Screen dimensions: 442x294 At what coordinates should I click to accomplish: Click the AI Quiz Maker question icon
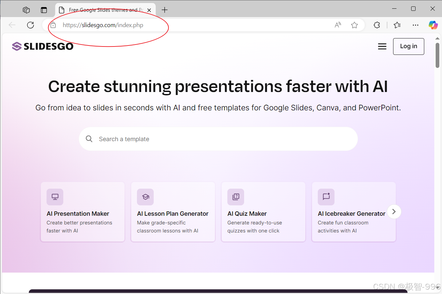[236, 197]
